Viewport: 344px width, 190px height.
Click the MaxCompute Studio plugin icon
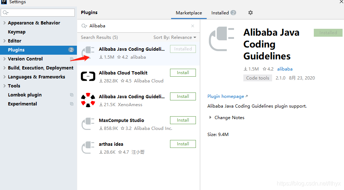point(88,124)
